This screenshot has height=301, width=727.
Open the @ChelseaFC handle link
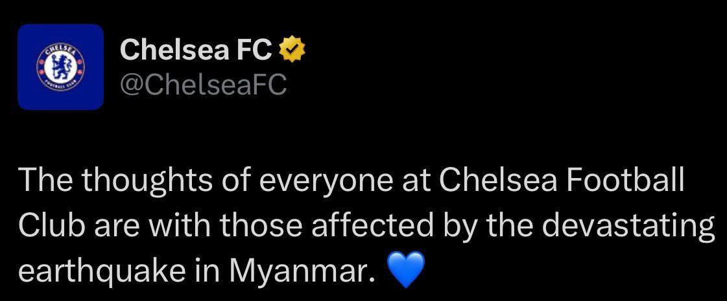tap(203, 85)
